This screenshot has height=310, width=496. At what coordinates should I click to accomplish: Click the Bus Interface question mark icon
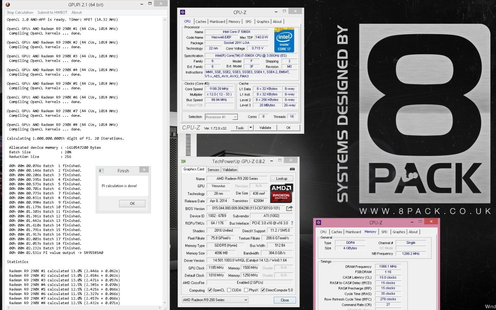click(x=292, y=223)
